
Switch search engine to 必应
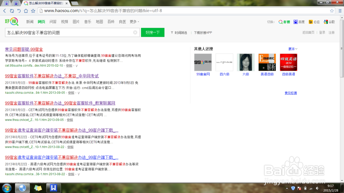[314, 22]
